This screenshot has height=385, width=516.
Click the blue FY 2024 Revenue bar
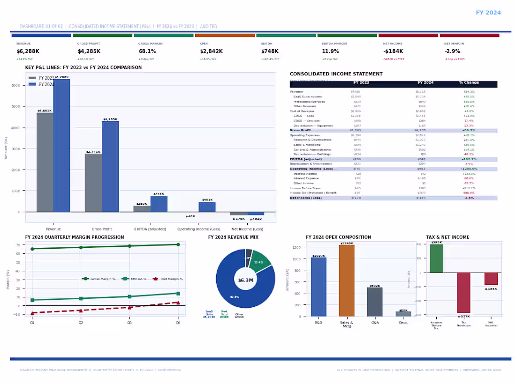pyautogui.click(x=61, y=146)
